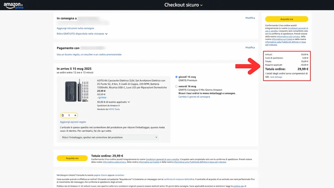Click the Amazon.it prime logo
The width and height of the screenshot is (334, 188).
(14, 6)
